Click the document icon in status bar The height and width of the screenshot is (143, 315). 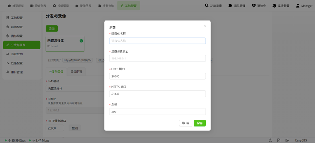coord(279,140)
